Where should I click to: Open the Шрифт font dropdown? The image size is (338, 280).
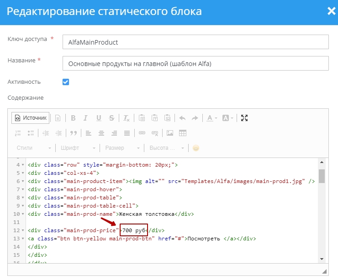click(78, 148)
